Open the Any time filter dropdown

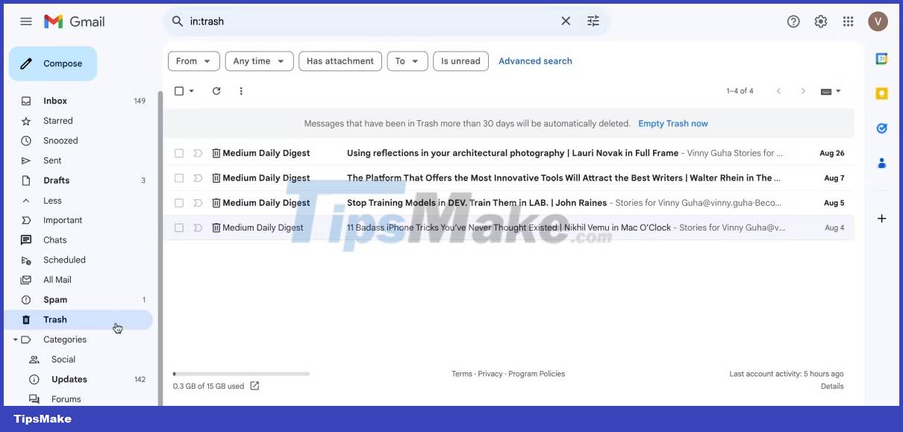(259, 60)
